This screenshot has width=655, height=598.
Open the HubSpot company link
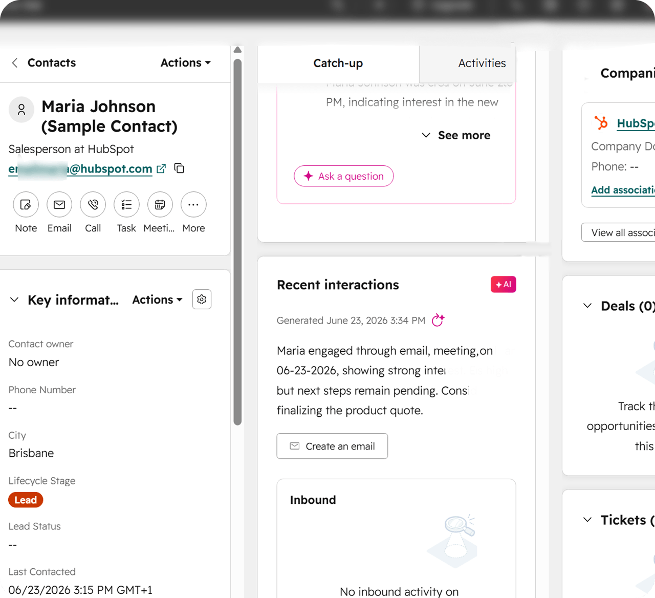coord(636,123)
